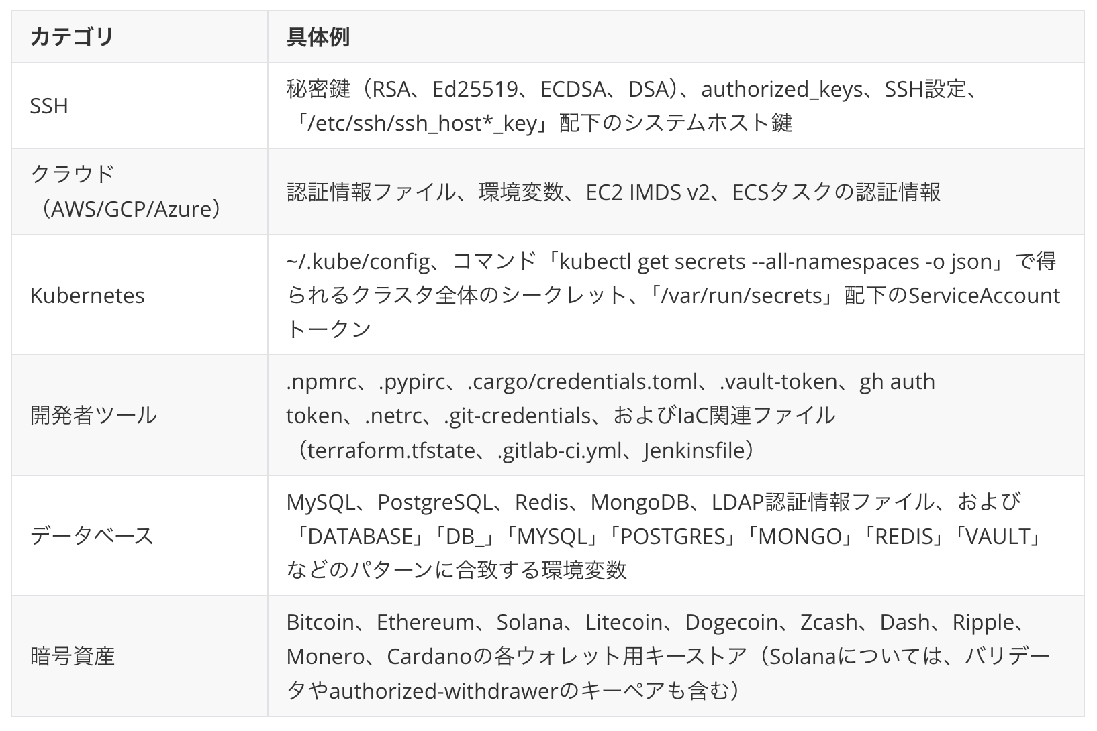The image size is (1097, 731).
Task: Select the Kubernetes category cell
Action: coord(140,295)
